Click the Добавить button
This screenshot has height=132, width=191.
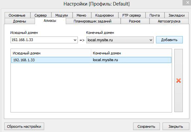[169, 40]
